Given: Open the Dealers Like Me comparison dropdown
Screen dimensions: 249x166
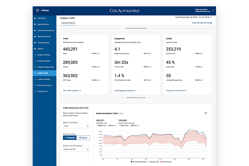Looking at the screenshot, I should (x=76, y=149).
